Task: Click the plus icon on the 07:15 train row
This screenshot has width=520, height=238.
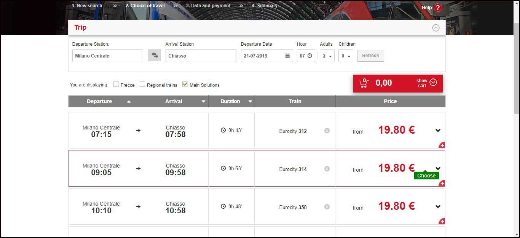Action: tap(442, 145)
